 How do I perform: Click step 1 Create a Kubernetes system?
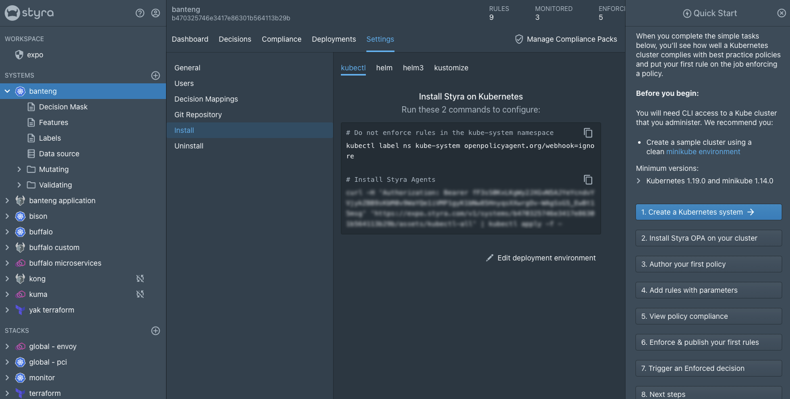coord(708,212)
